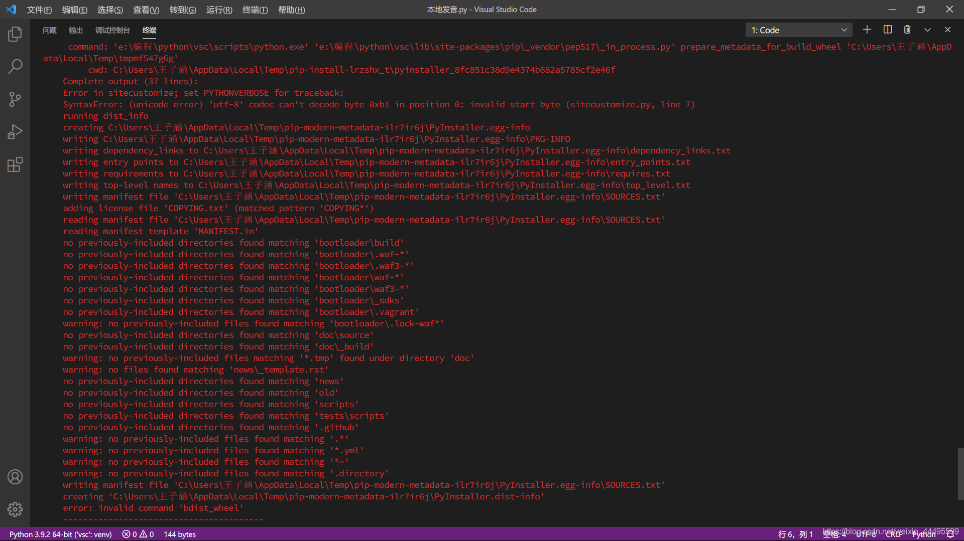Split the terminal panel
Viewport: 964px width, 541px height.
887,30
